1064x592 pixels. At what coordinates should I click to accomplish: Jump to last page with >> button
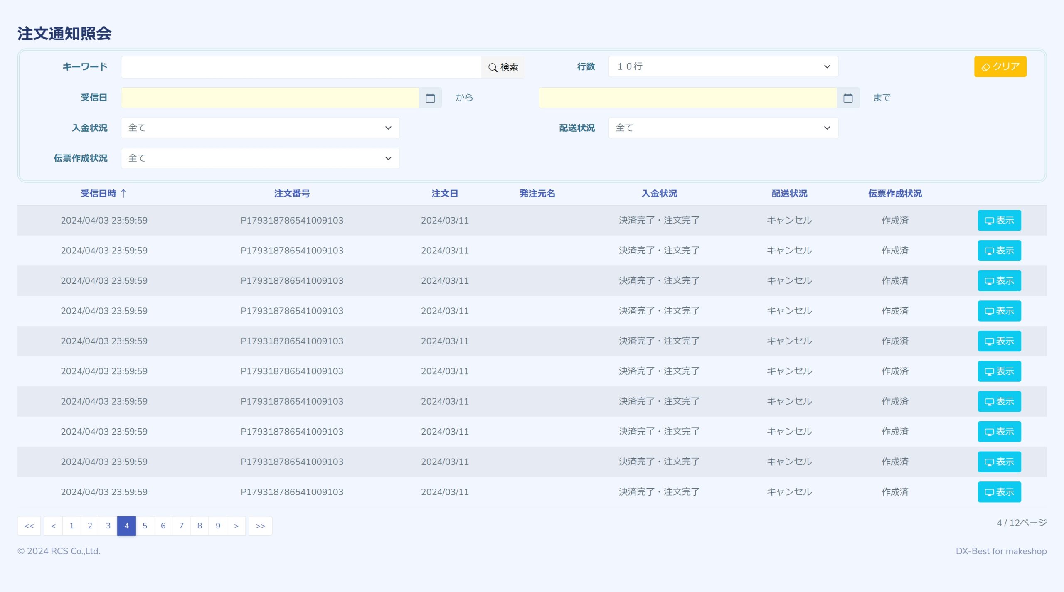pos(260,526)
